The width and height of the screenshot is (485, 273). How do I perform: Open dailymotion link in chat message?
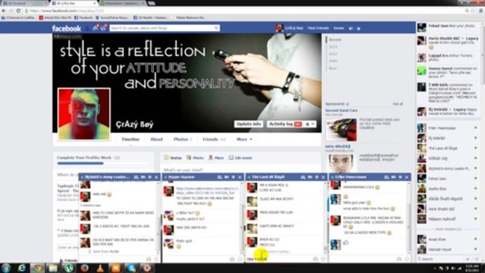pyautogui.click(x=207, y=190)
